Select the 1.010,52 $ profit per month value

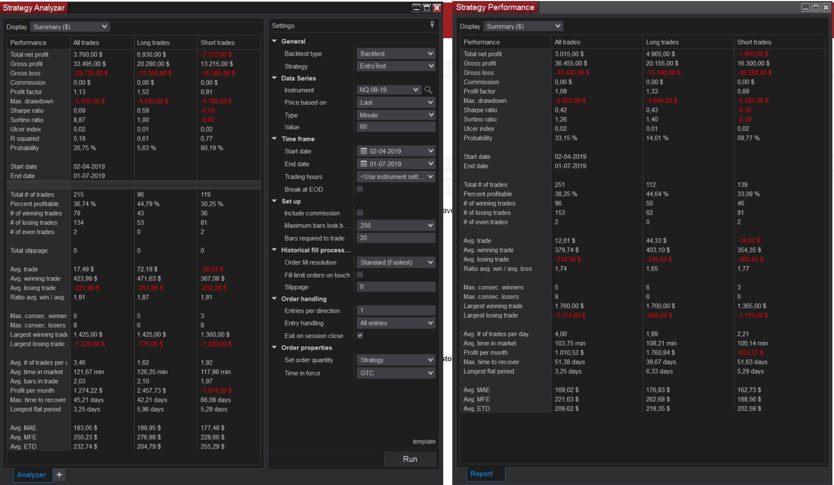point(569,352)
